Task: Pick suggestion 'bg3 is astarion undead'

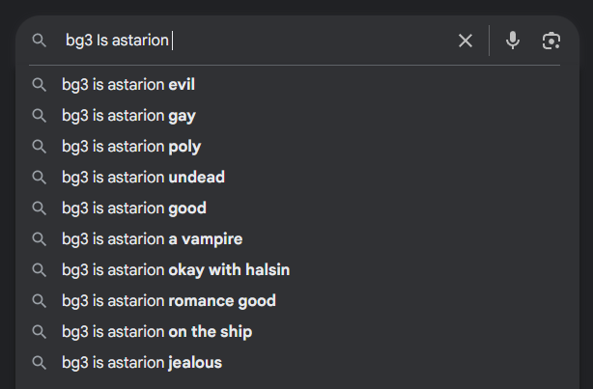Action: [143, 178]
